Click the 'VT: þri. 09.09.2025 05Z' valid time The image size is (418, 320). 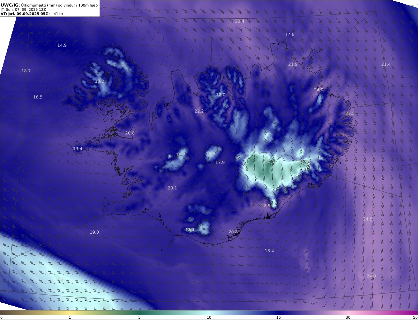(24, 14)
